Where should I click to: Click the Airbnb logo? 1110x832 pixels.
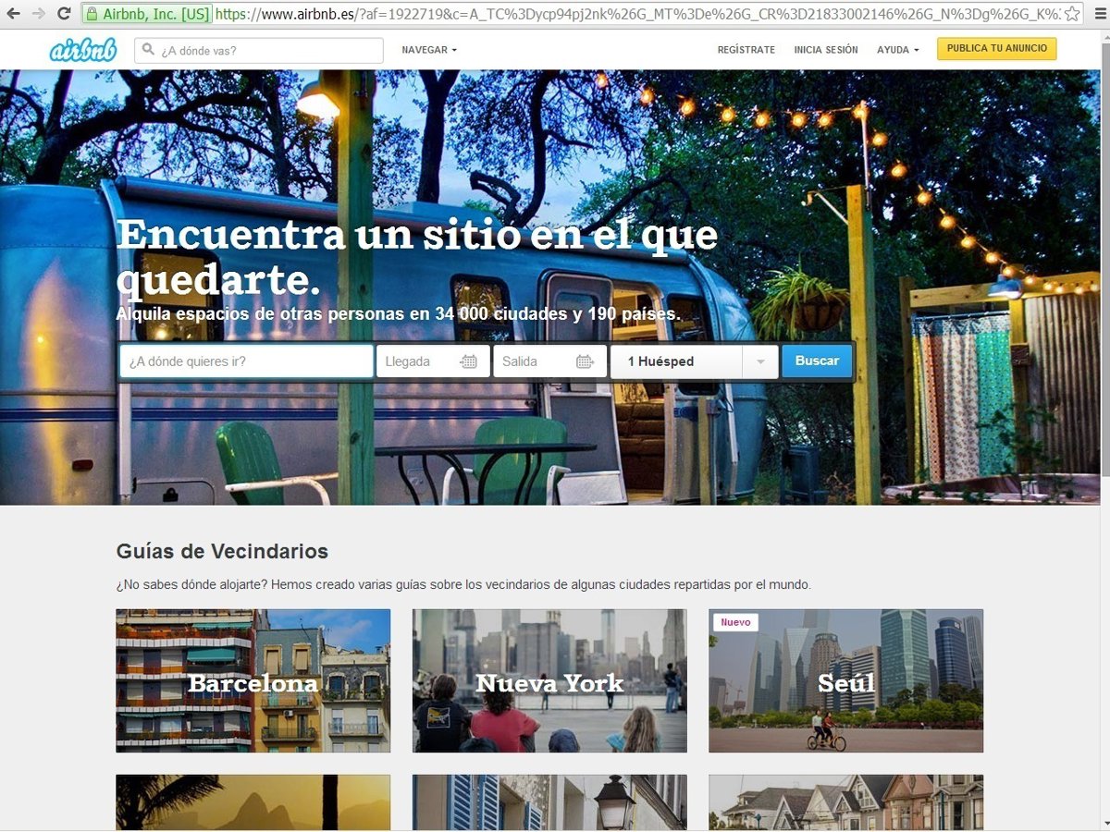pos(83,50)
